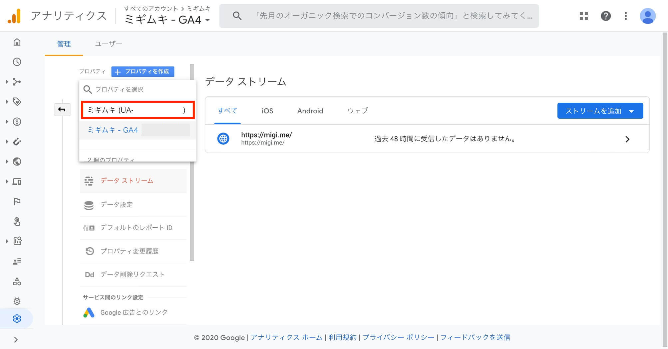Image resolution: width=668 pixels, height=349 pixels.
Task: Select the Android stream tab
Action: pyautogui.click(x=310, y=111)
